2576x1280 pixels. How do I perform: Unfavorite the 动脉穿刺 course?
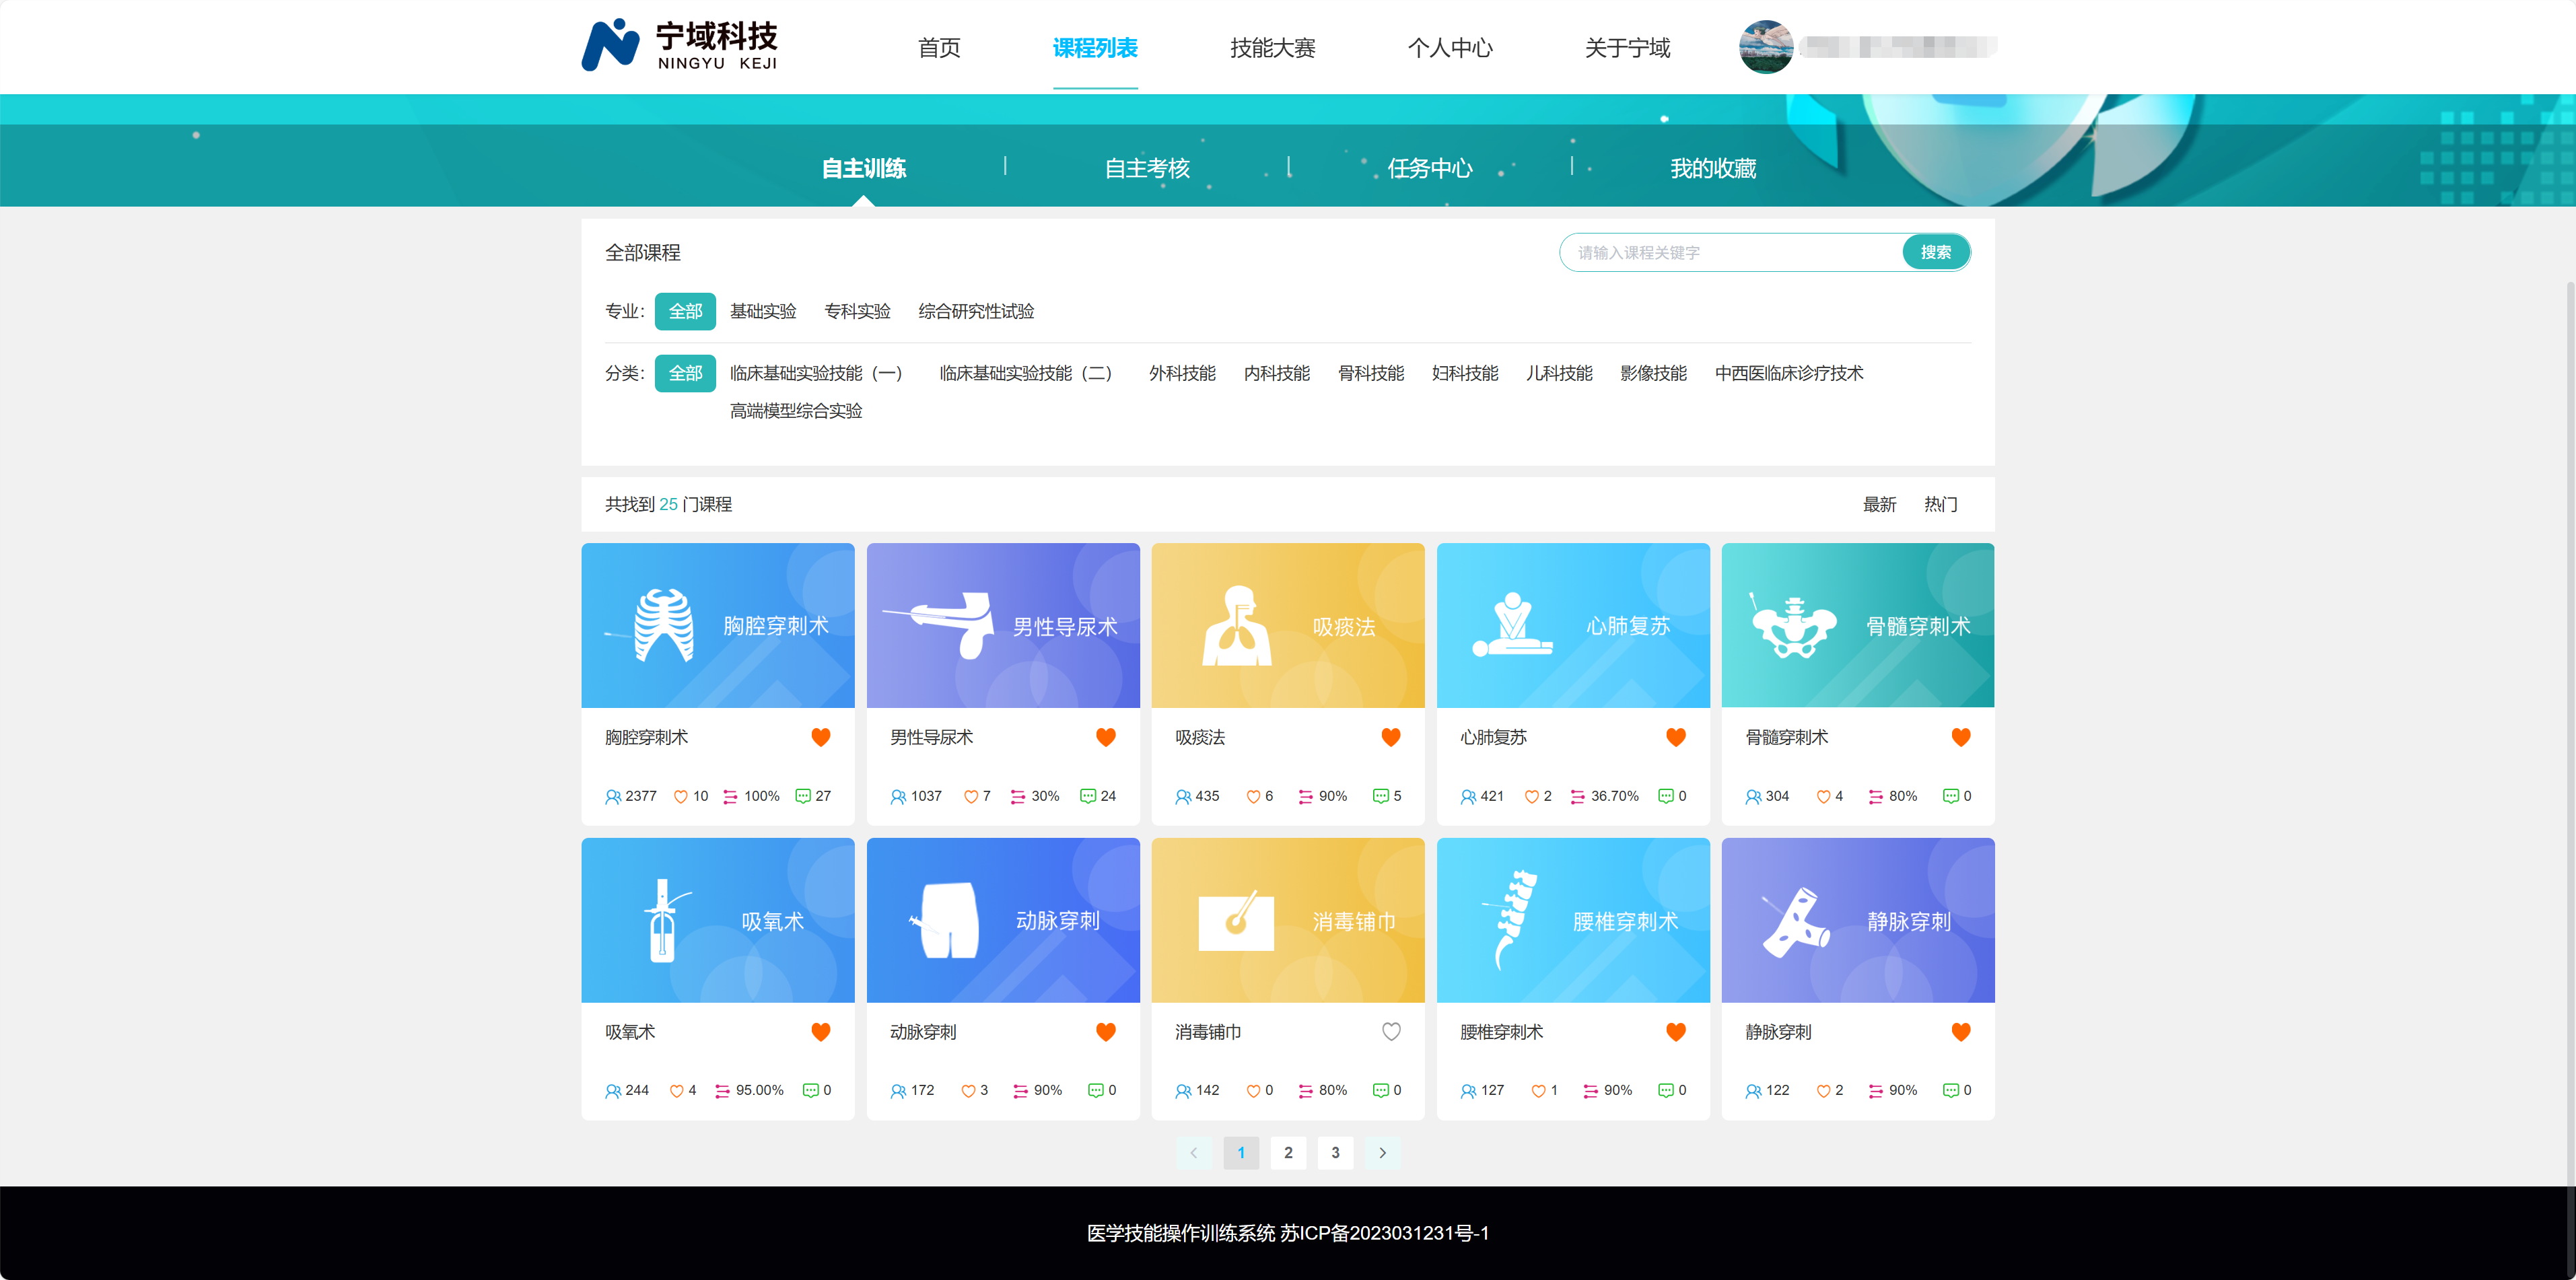coord(1106,1031)
